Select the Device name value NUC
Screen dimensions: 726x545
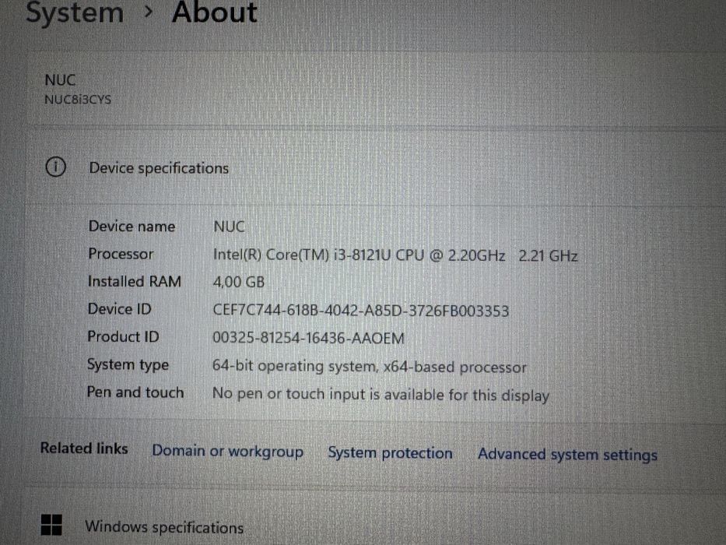coord(229,227)
